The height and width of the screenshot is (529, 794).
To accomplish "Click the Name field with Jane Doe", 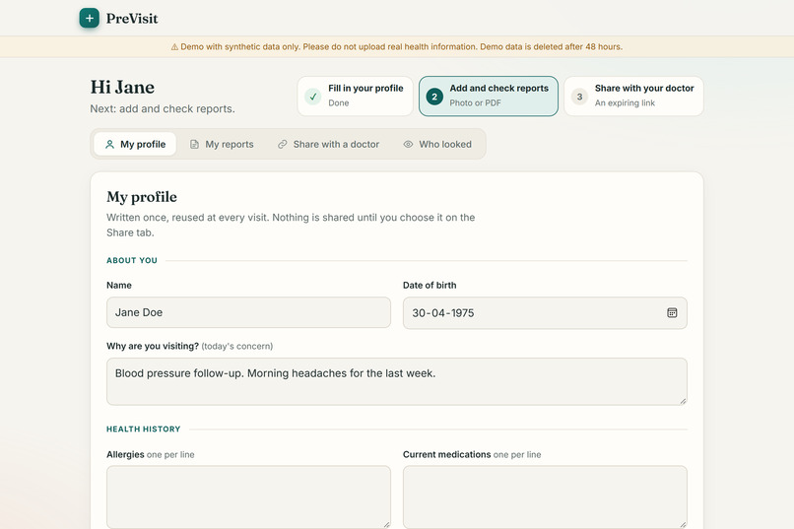I will [248, 312].
